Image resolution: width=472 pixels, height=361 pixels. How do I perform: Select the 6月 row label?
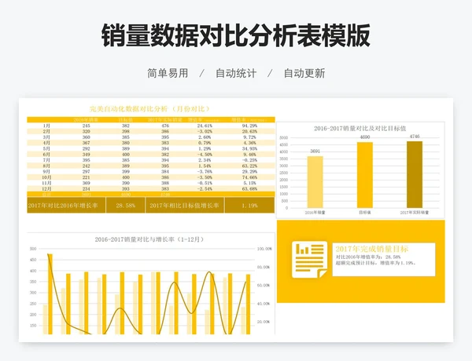46,155
